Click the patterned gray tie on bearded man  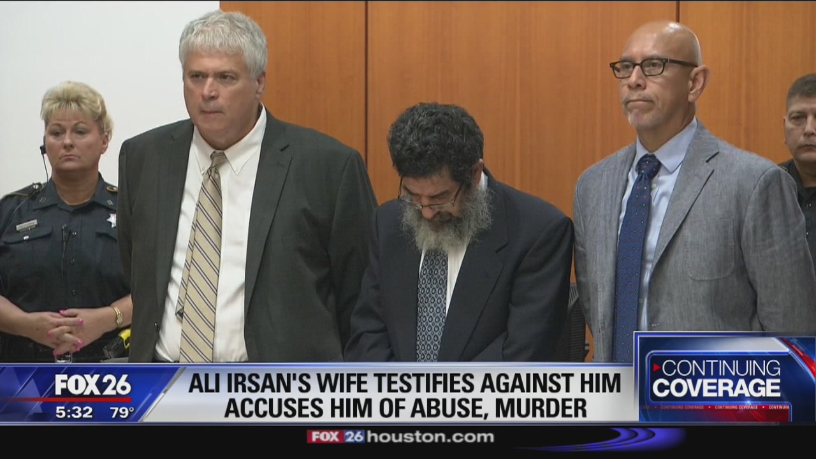[x=432, y=303]
